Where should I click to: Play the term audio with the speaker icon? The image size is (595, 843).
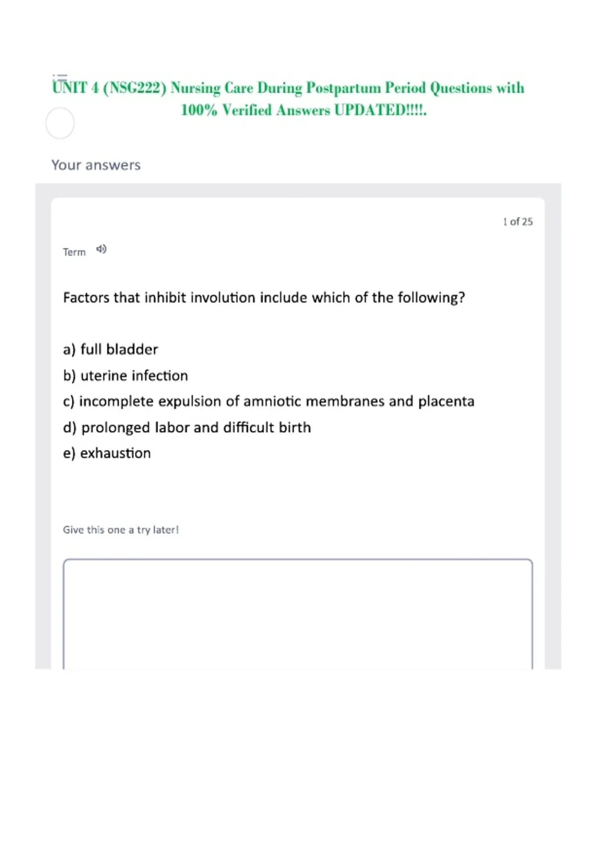click(x=101, y=249)
